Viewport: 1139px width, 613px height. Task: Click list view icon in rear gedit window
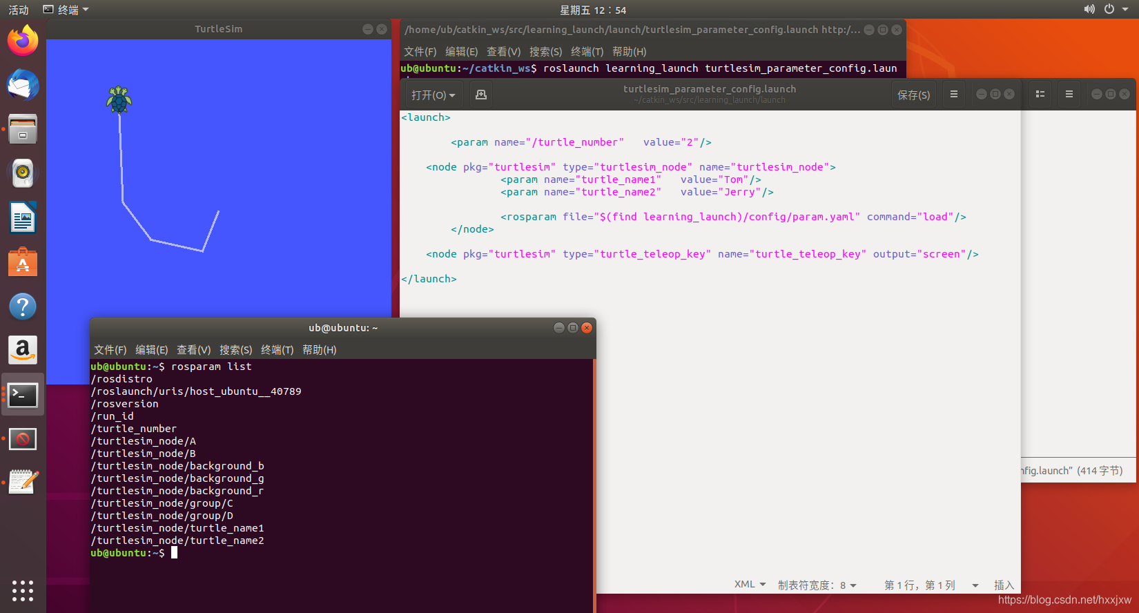1040,95
